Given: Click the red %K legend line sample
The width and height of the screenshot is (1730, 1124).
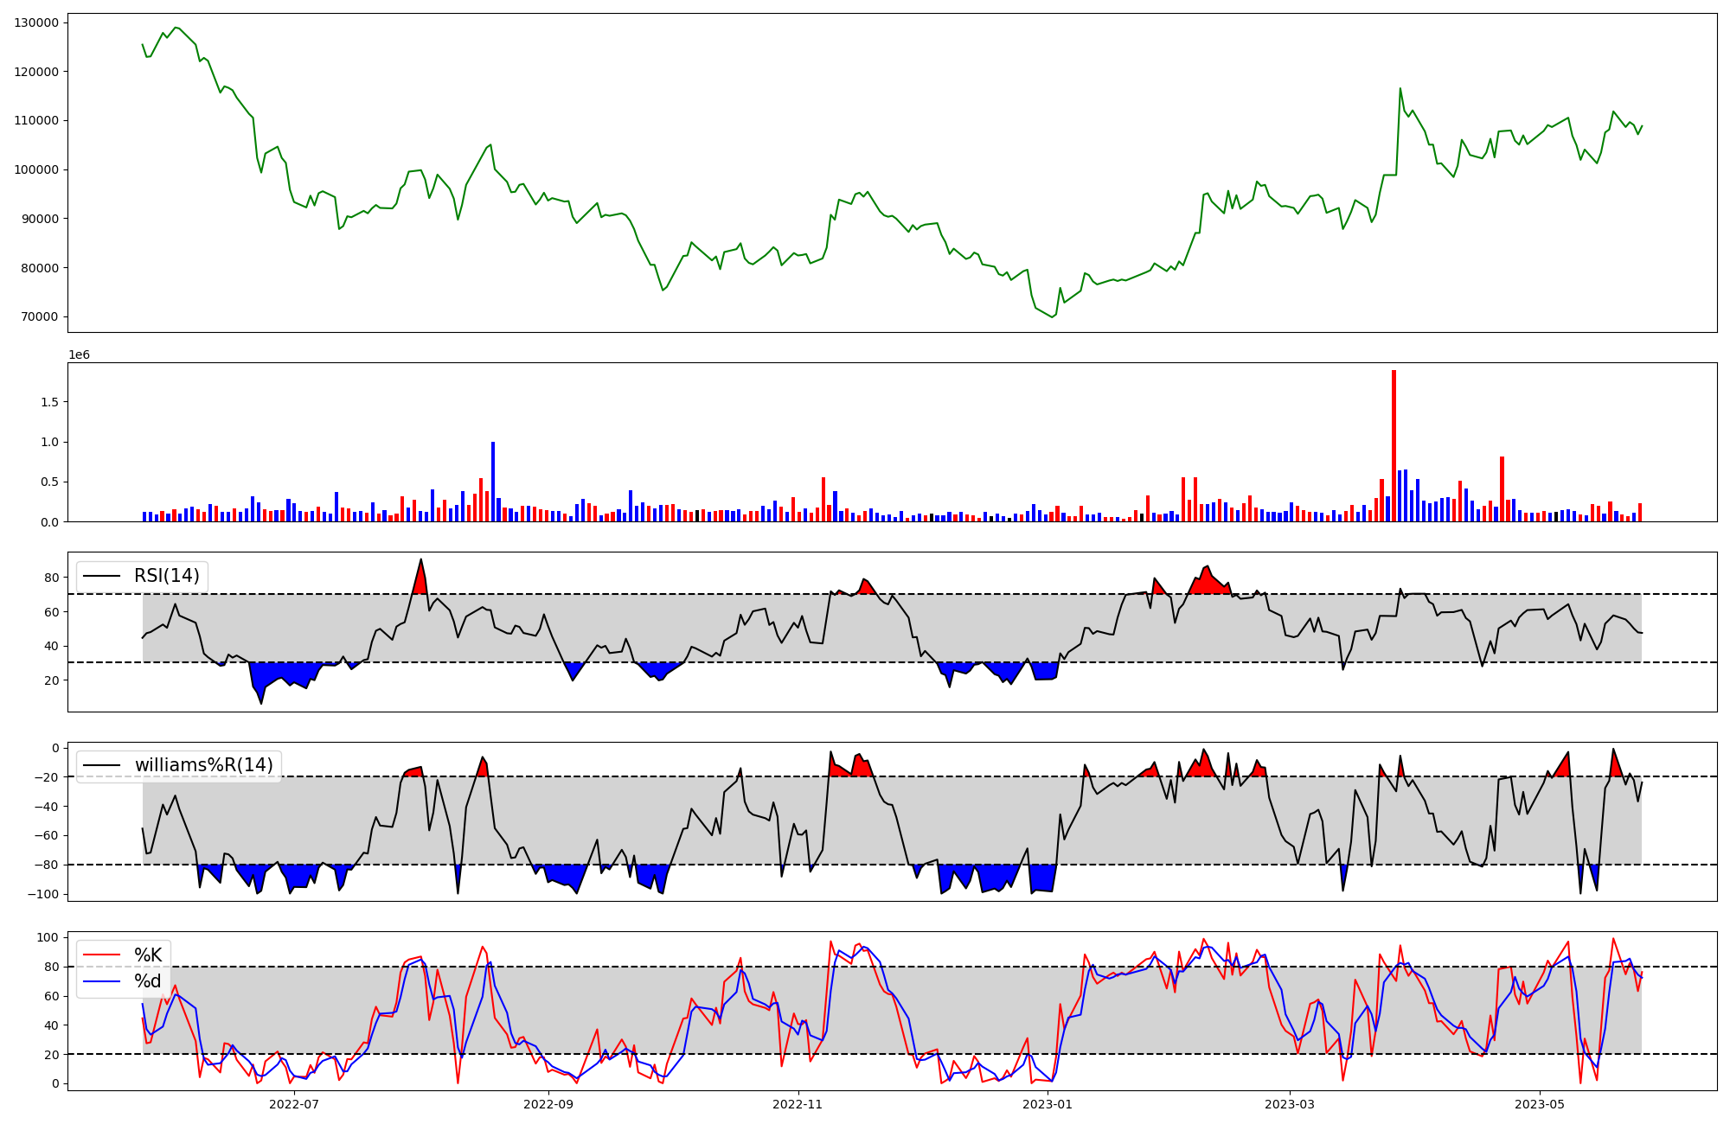Looking at the screenshot, I should tap(101, 955).
